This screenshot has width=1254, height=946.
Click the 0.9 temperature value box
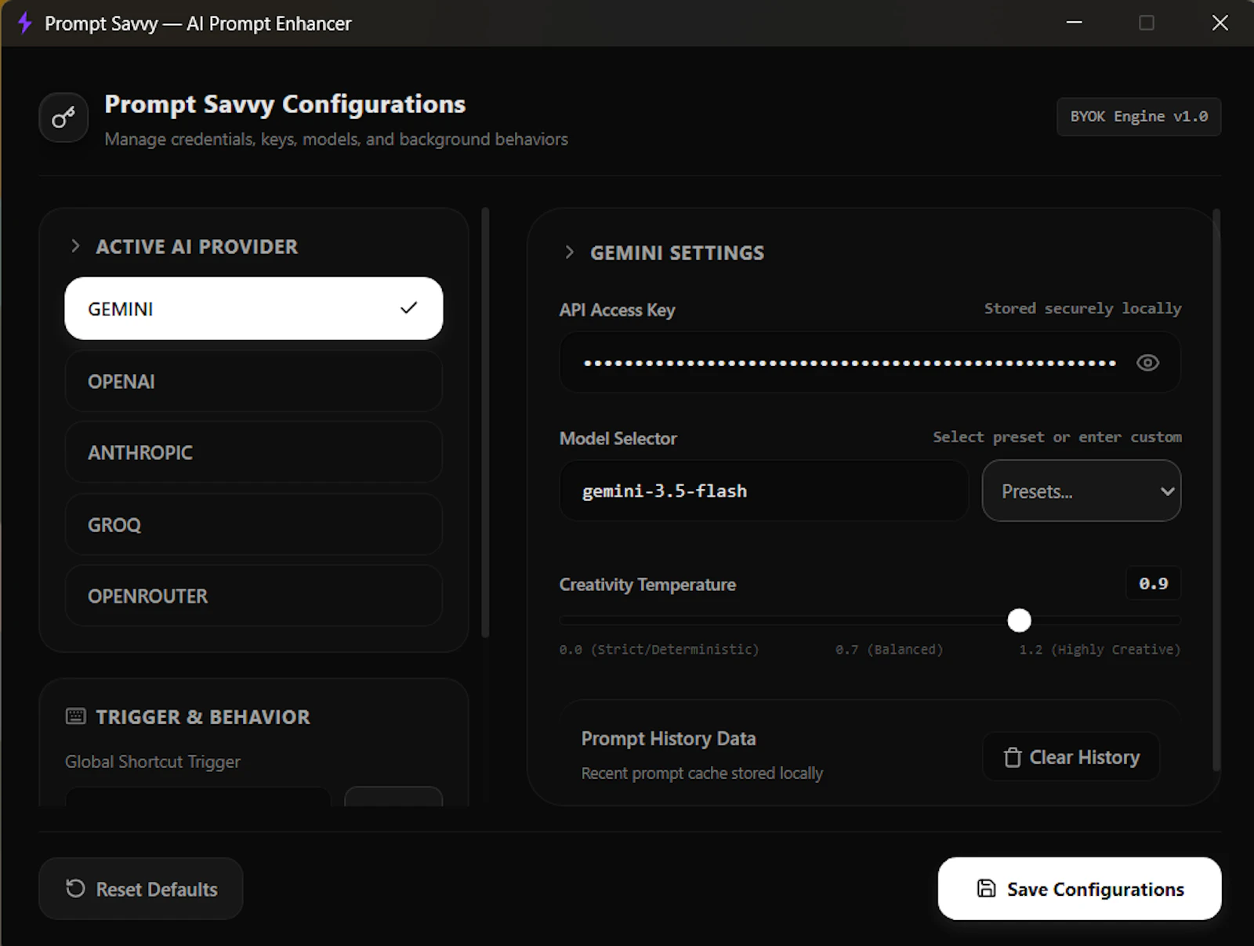point(1153,583)
